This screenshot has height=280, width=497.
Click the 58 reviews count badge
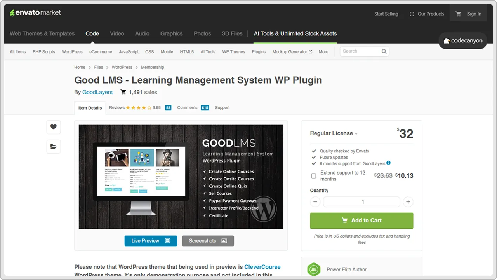tap(168, 108)
